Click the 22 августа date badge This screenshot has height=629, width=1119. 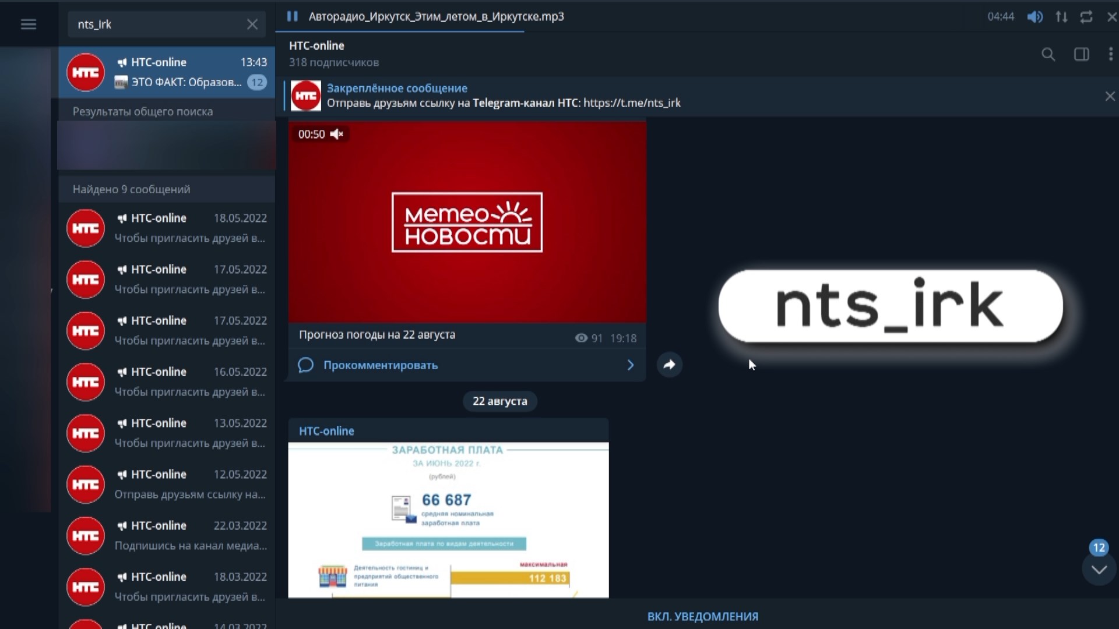[499, 401]
